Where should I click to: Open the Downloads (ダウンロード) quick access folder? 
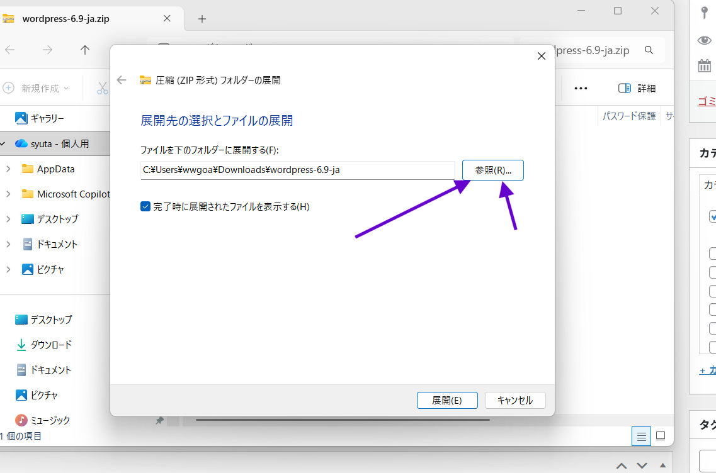tap(51, 345)
